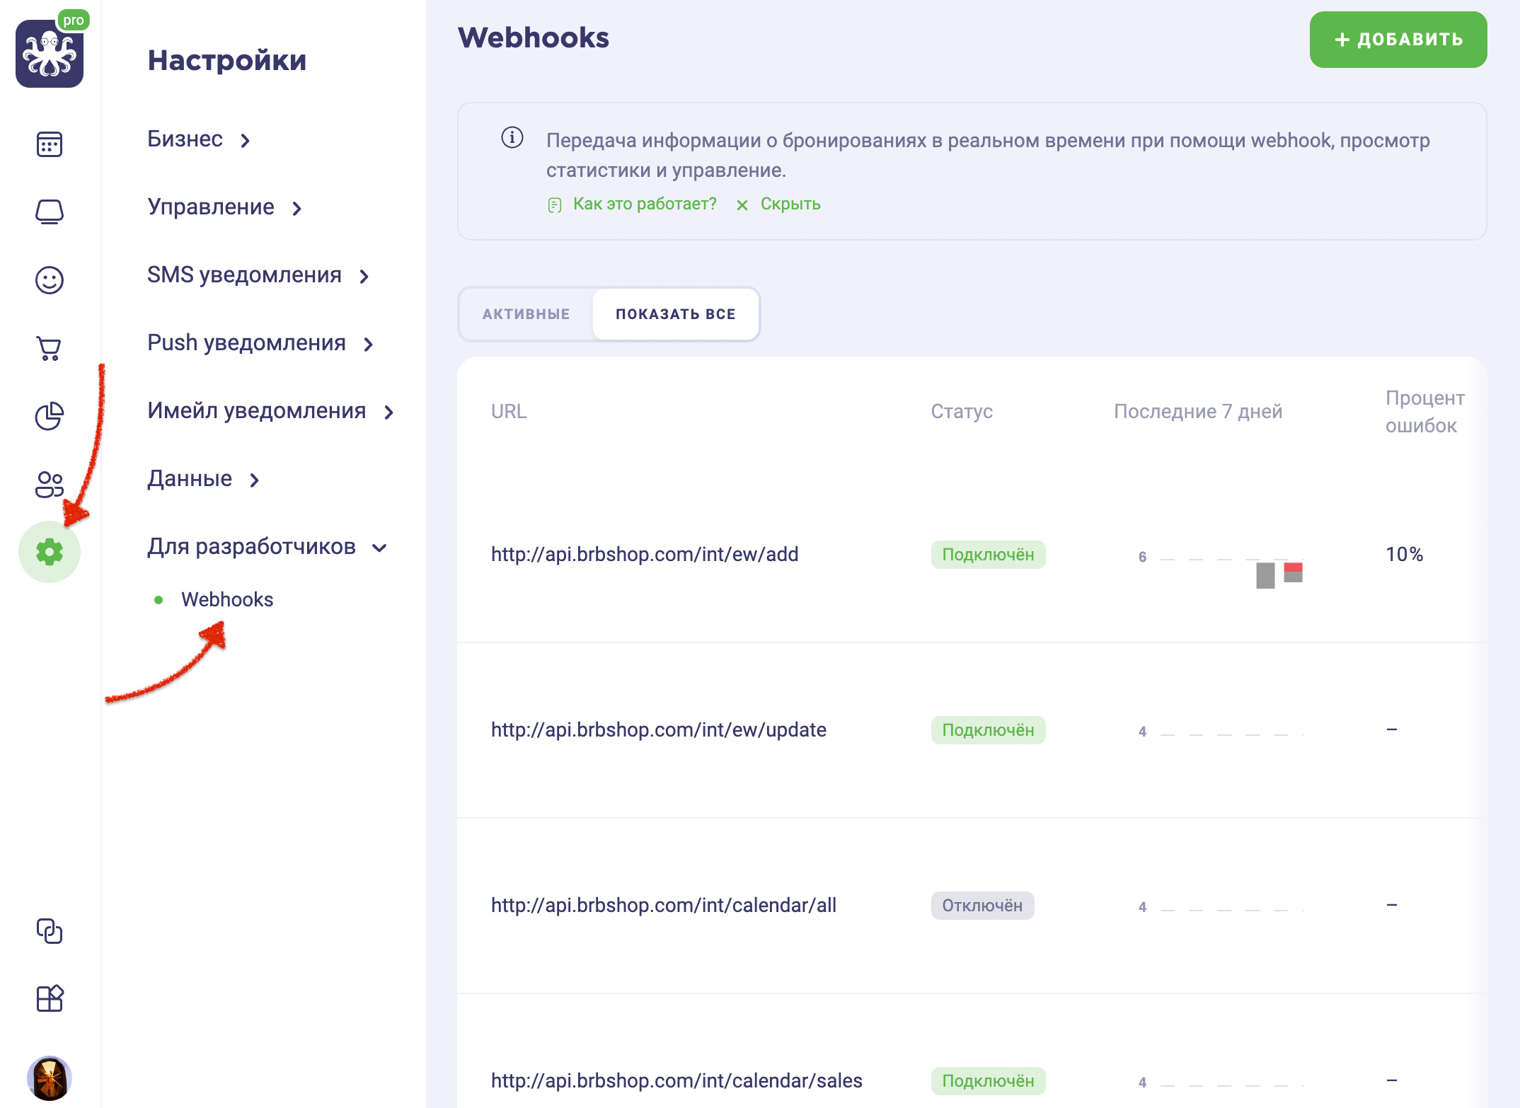Image resolution: width=1520 pixels, height=1108 pixels.
Task: Expand the Имейл уведомления section
Action: [x=271, y=411]
